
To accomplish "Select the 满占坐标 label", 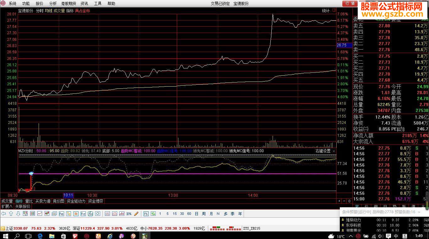I will point(83,11).
